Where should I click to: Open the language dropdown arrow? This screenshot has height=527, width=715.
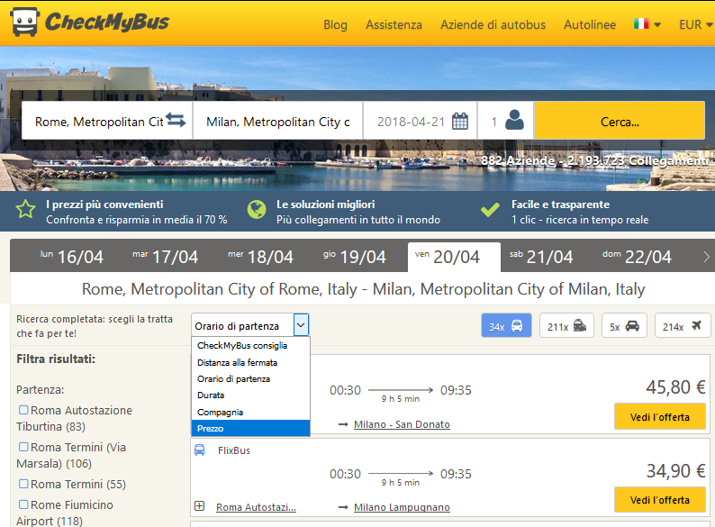pos(657,24)
